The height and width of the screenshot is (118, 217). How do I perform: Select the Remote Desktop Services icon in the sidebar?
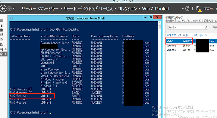point(2,54)
